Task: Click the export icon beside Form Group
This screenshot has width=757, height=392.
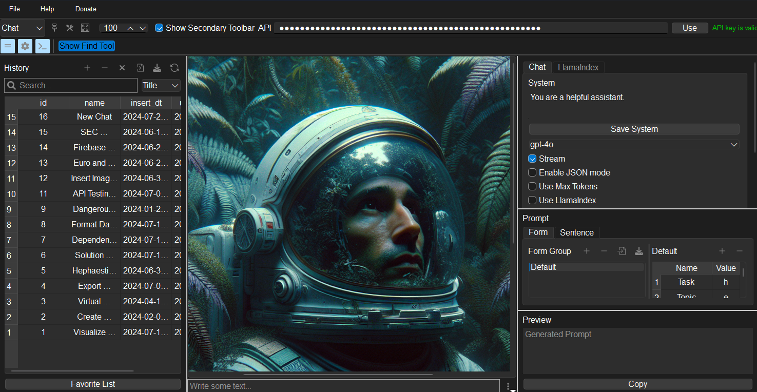Action: (x=639, y=251)
